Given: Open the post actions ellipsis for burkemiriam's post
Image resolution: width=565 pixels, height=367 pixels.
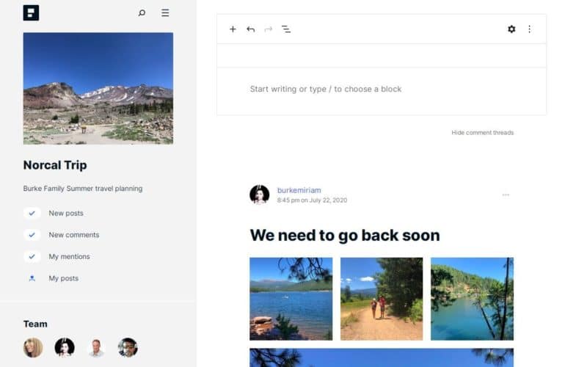Looking at the screenshot, I should click(506, 195).
